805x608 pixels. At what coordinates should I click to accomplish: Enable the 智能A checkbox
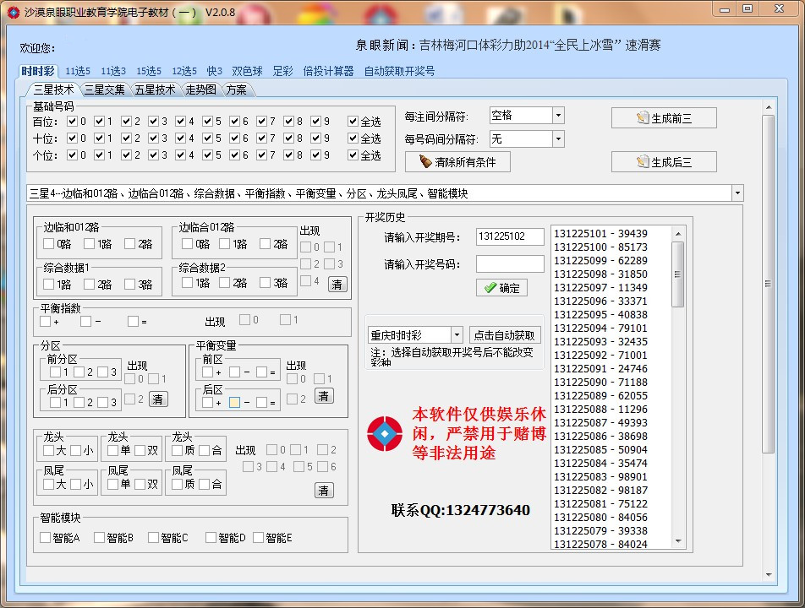45,537
